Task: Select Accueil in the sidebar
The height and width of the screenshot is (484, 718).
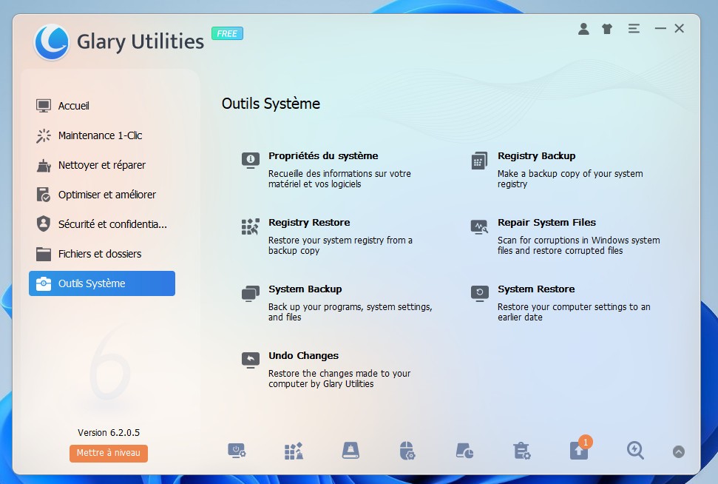Action: (74, 106)
